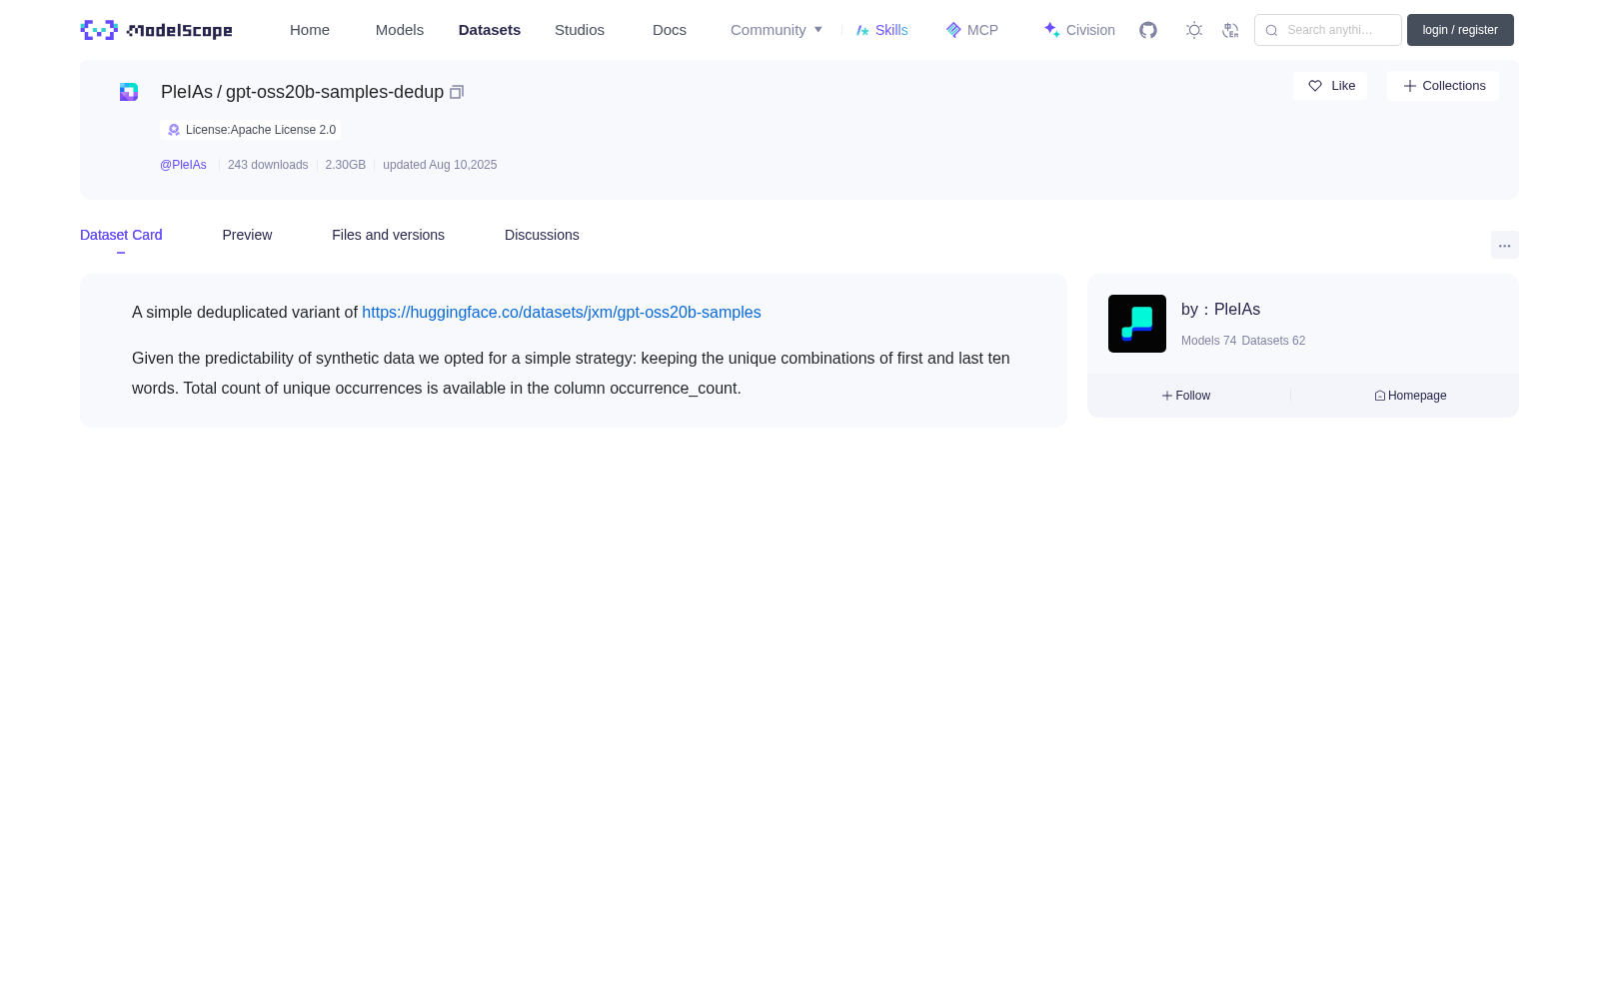1599x999 pixels.
Task: Focus the Search anything input field
Action: [1328, 30]
